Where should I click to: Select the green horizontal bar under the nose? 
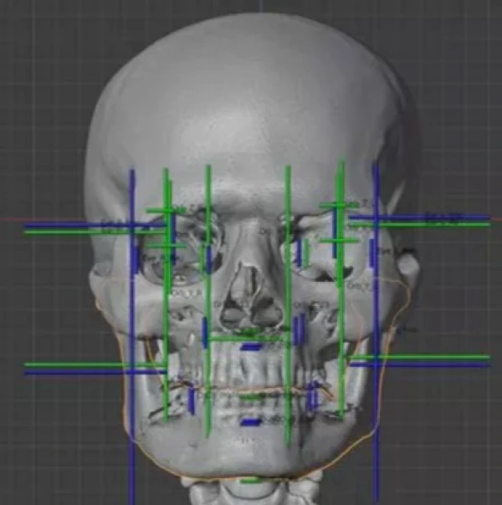(248, 339)
